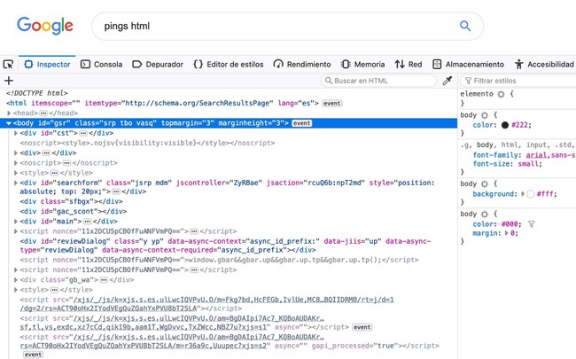Click ellipsis badge in div id="main"
Image resolution: width=576 pixels, height=359 pixels.
click(88, 222)
